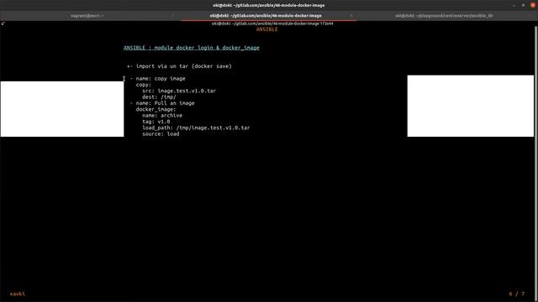Screen dimensions: 538x302
Task: Click the 'tag: v1.0' line
Action: (156, 122)
